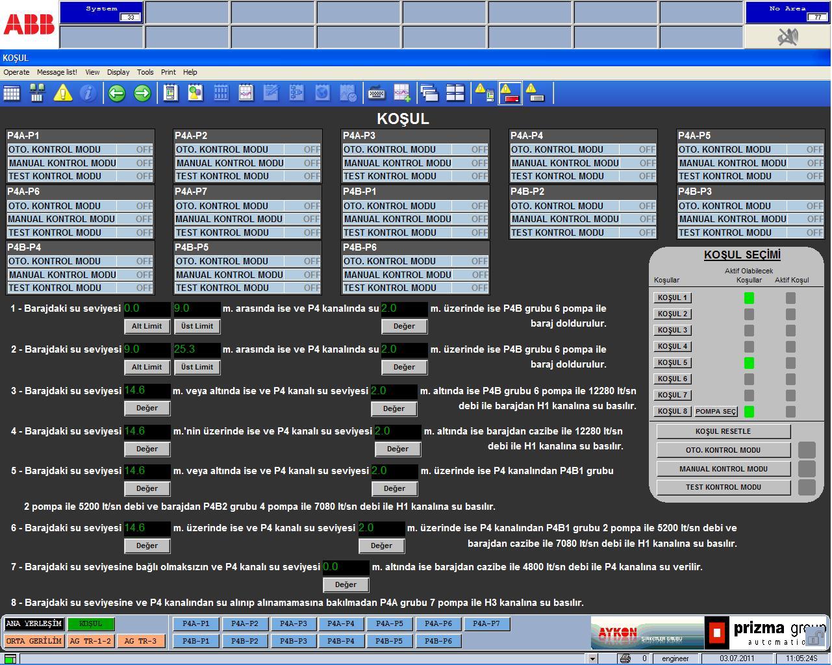The width and height of the screenshot is (832, 665).
Task: Click the add trend chart icon
Action: coord(402,94)
